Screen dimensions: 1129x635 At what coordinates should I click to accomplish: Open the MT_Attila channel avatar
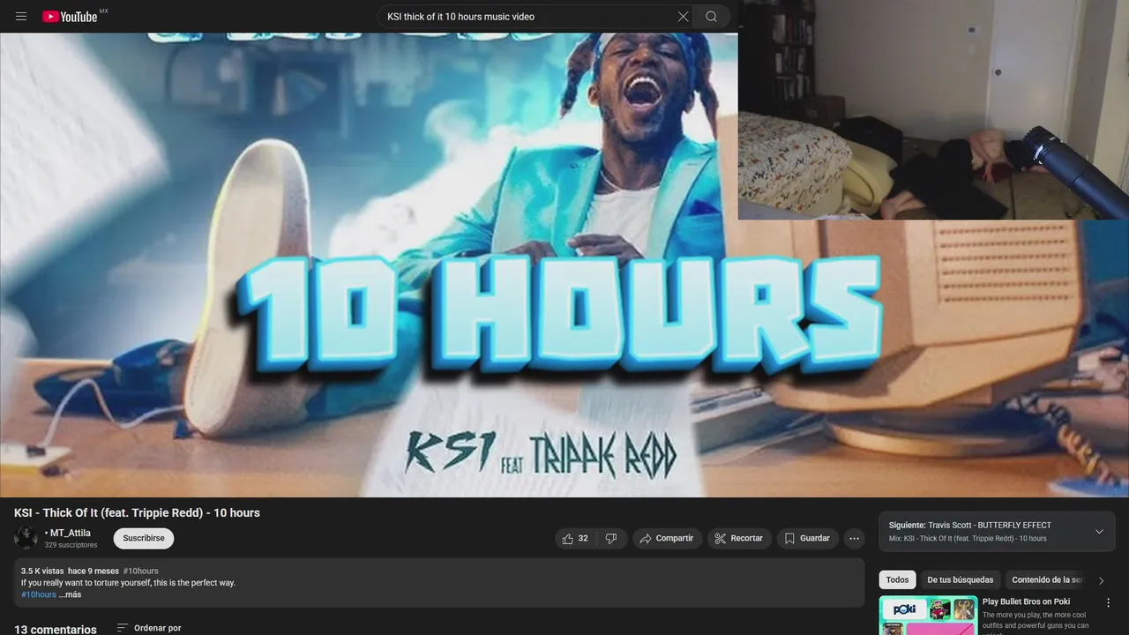(x=26, y=538)
